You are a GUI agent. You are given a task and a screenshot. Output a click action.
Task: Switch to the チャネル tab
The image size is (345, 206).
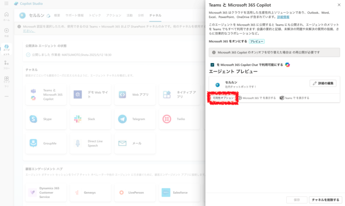point(155,16)
